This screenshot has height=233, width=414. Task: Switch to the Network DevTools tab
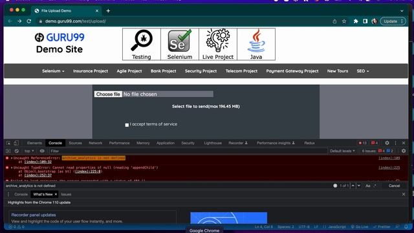click(95, 143)
